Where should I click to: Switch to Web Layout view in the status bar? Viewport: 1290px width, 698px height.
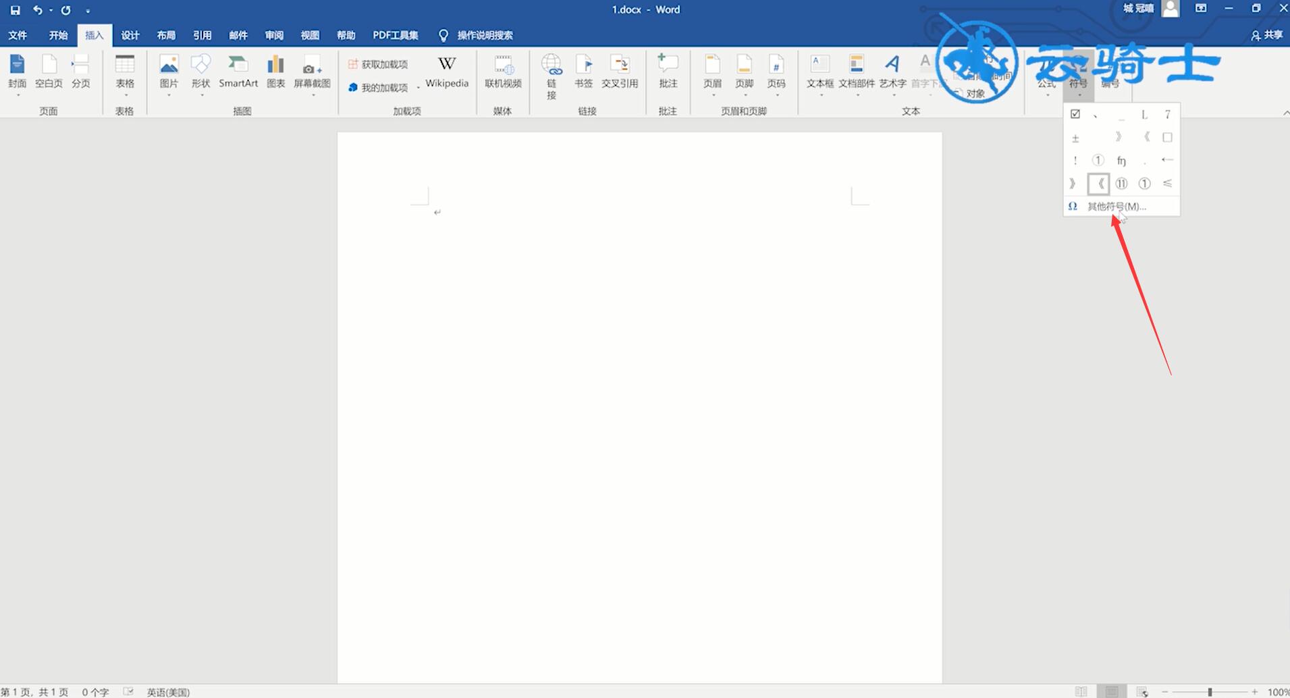tap(1142, 691)
